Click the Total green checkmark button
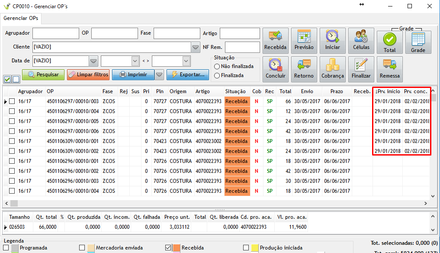The height and width of the screenshot is (253, 440). [390, 42]
